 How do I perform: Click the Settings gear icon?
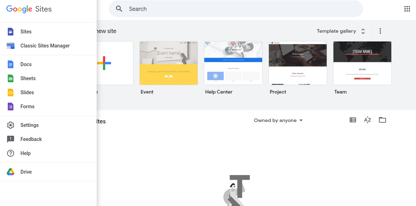click(11, 125)
